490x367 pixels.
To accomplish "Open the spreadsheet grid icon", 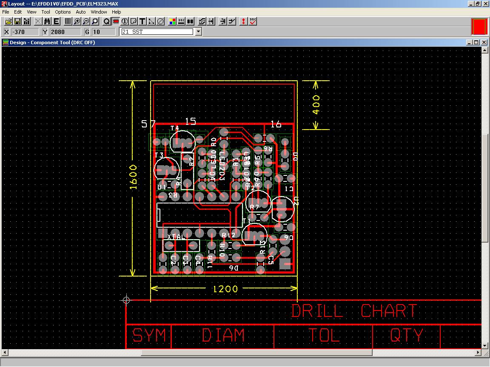I will pyautogui.click(x=68, y=21).
